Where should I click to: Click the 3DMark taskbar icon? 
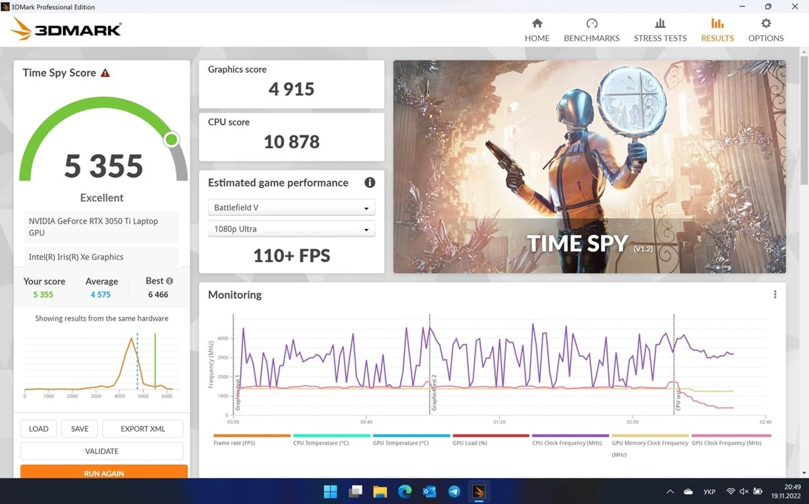pos(479,491)
